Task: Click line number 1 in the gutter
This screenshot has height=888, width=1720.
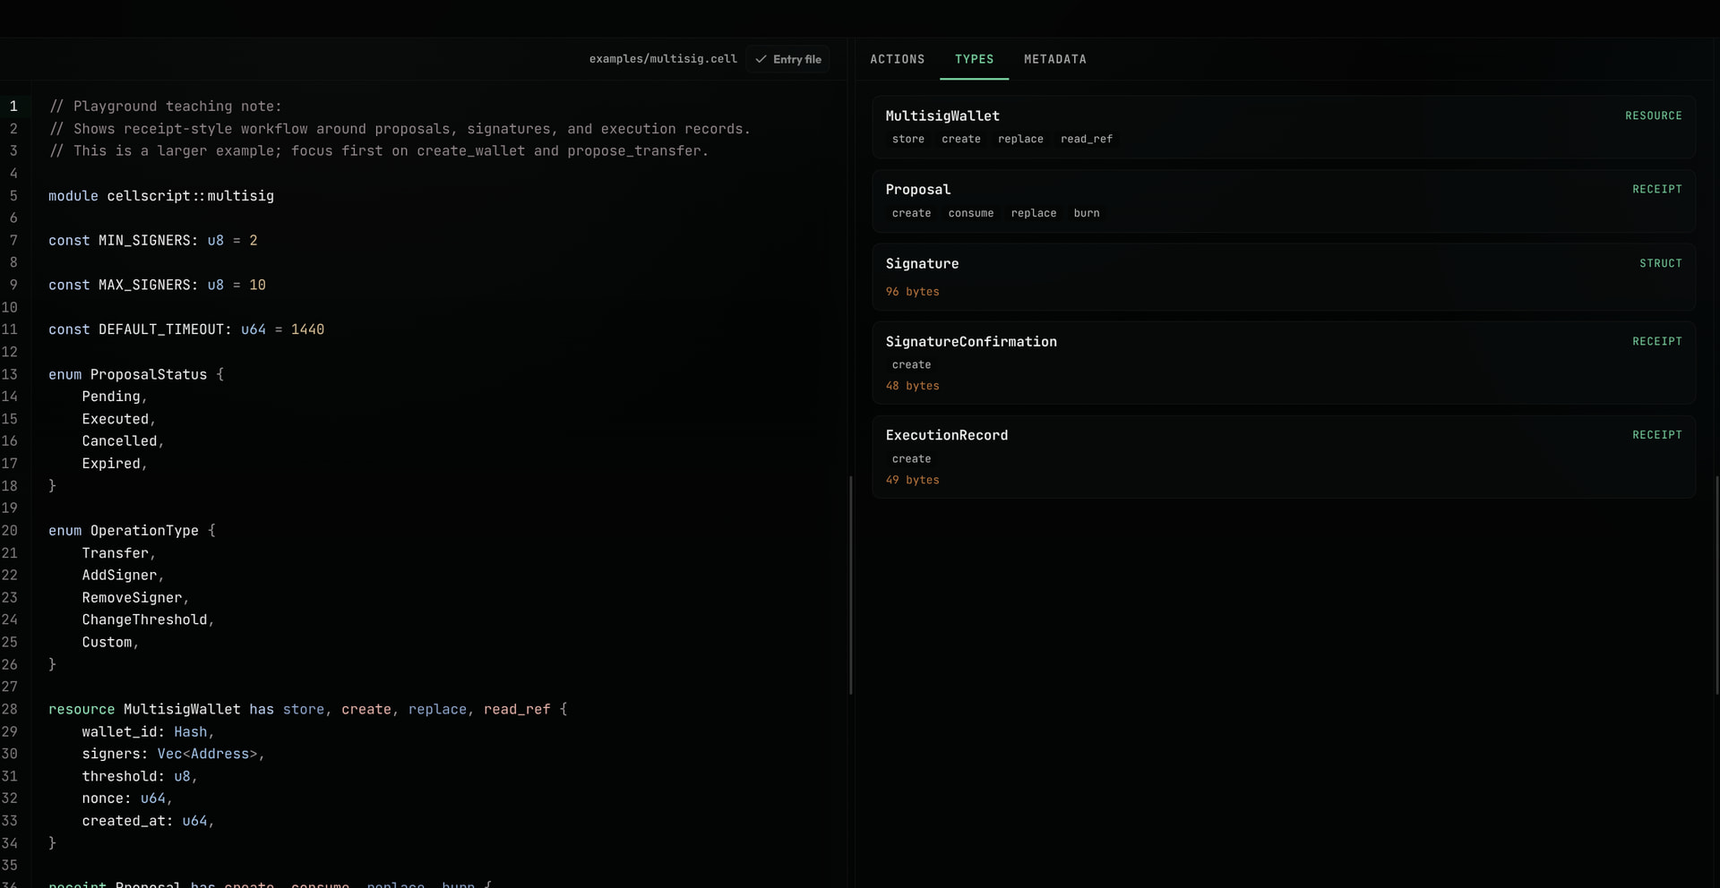Action: 13,107
